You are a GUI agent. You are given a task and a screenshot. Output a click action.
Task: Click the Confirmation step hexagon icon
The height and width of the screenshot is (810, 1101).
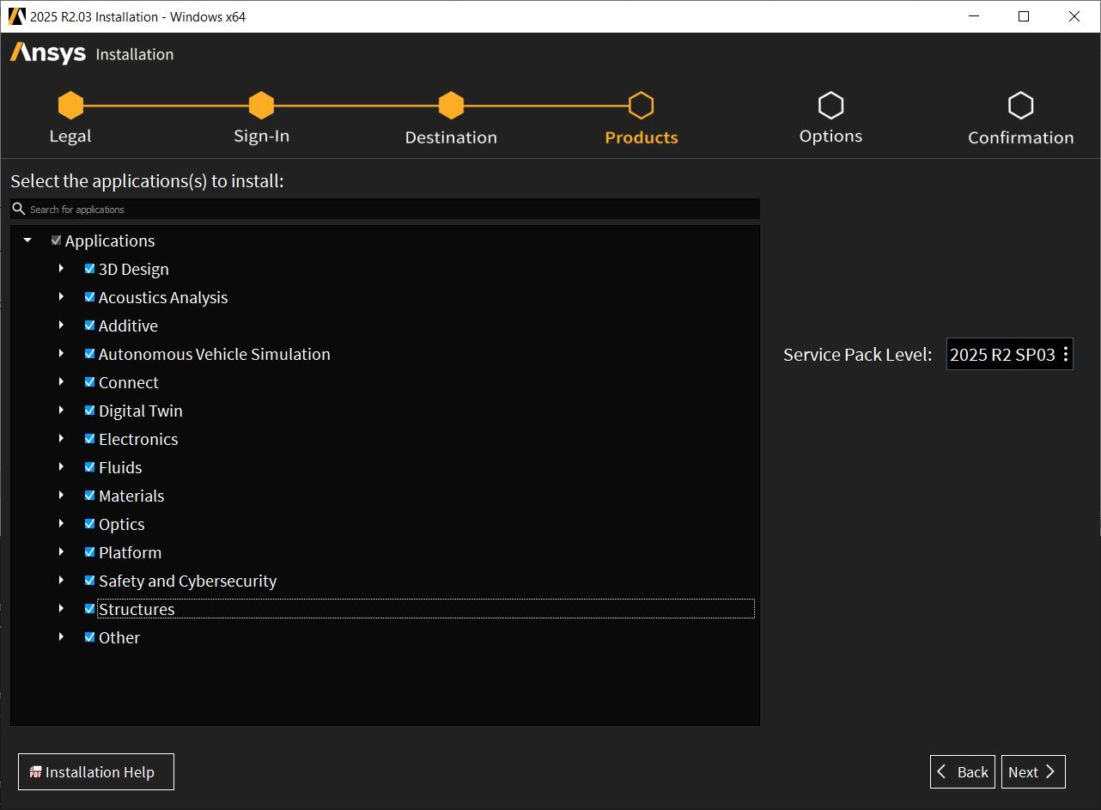pos(1020,106)
